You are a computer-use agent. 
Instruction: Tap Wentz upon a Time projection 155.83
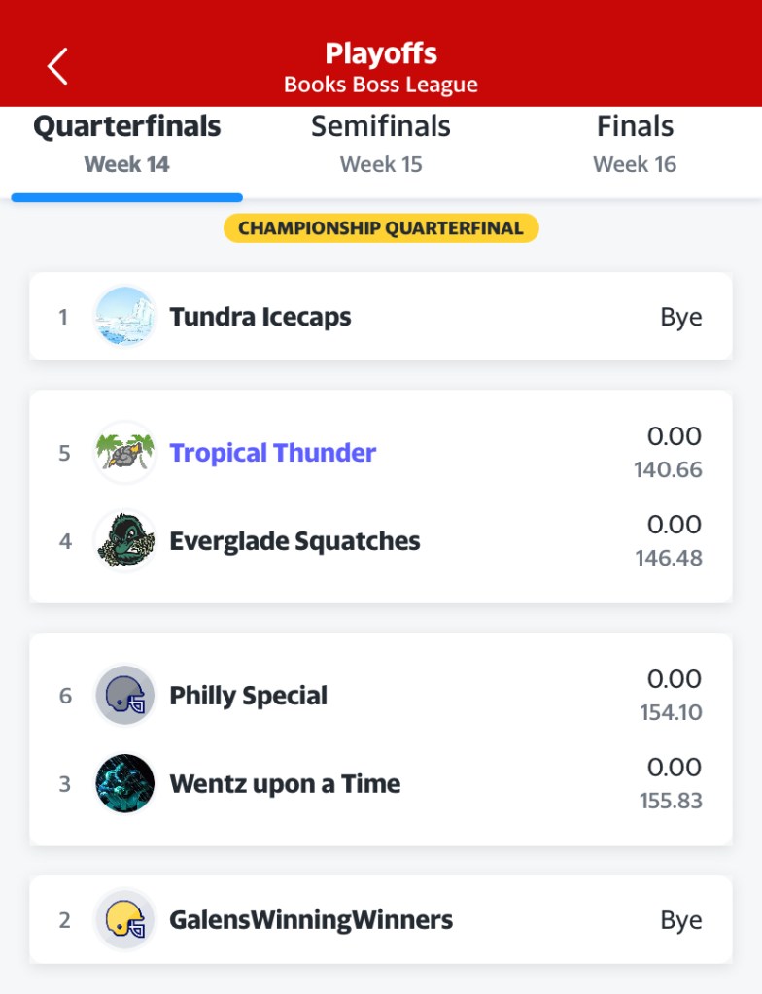pos(671,802)
